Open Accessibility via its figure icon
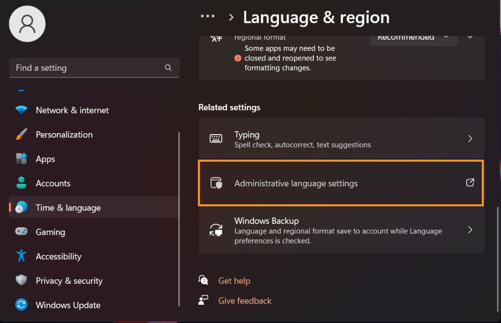This screenshot has height=323, width=501. click(21, 256)
